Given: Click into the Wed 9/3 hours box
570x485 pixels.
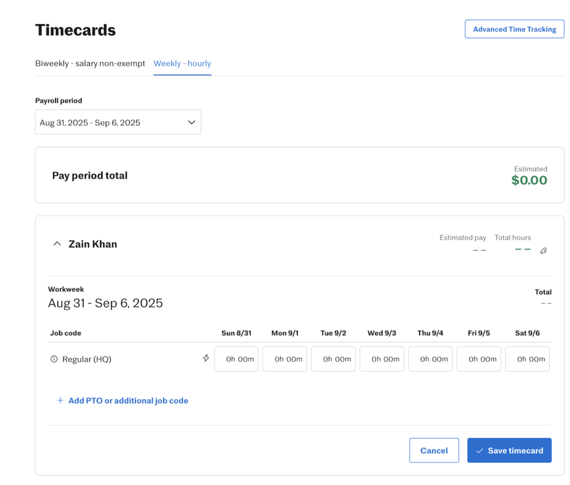Looking at the screenshot, I should pyautogui.click(x=382, y=359).
